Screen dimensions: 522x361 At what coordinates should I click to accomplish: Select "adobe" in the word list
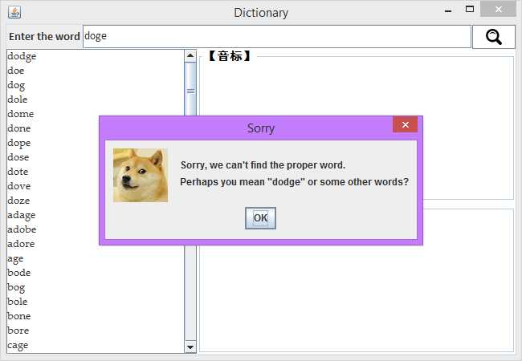(x=53, y=229)
